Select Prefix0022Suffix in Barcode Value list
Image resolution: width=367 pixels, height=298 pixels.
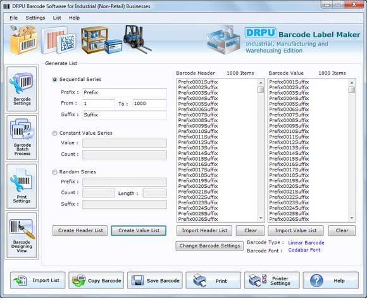click(289, 197)
